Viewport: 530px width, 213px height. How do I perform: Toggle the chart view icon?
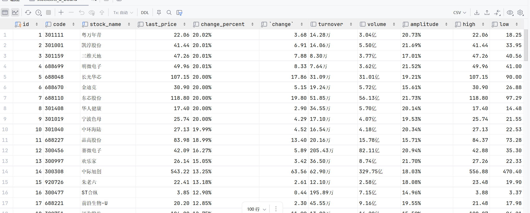[15, 12]
